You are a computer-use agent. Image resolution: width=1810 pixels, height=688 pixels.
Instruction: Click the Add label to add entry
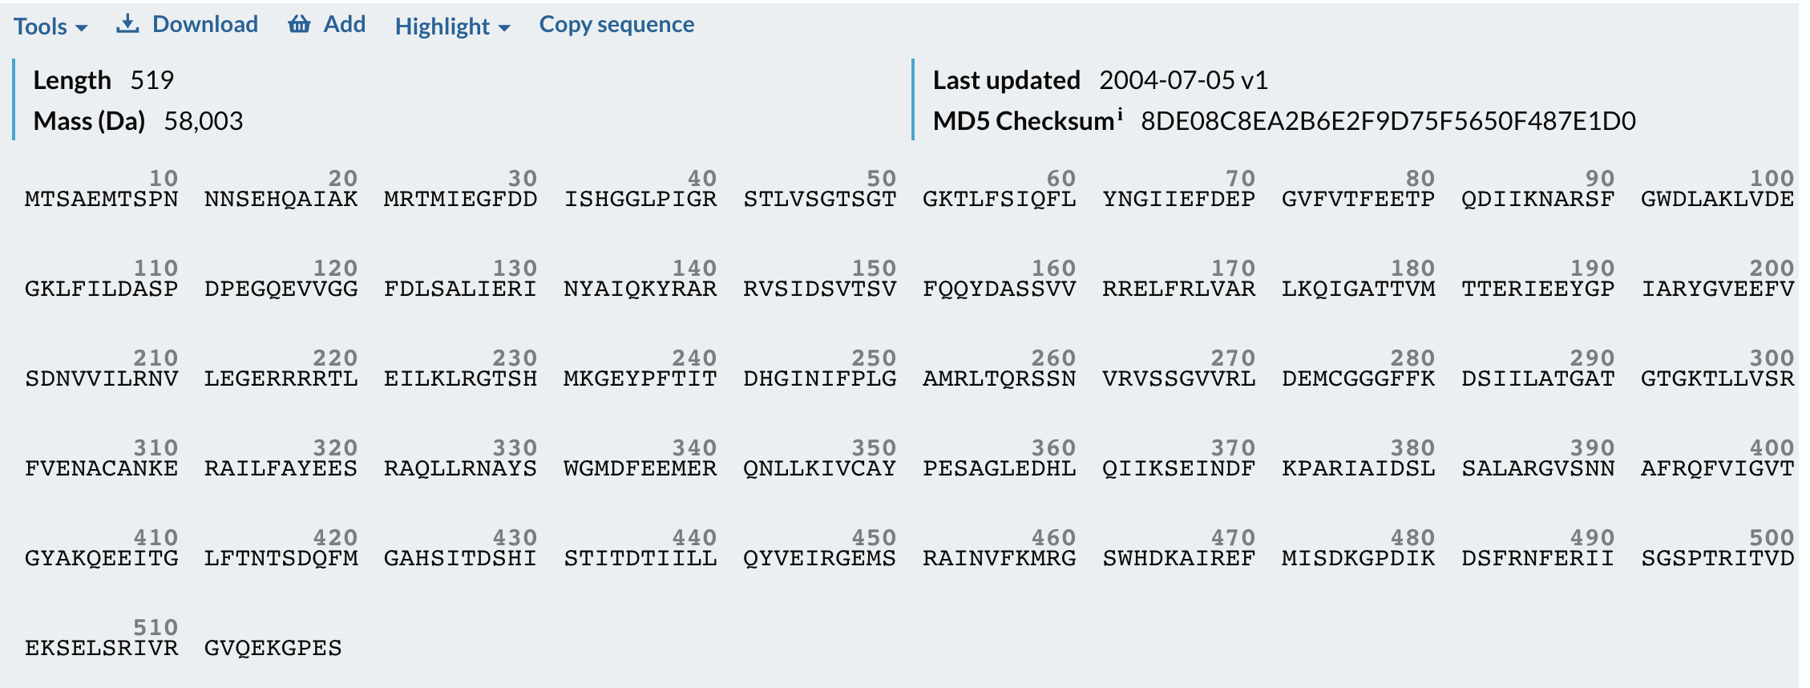click(345, 24)
